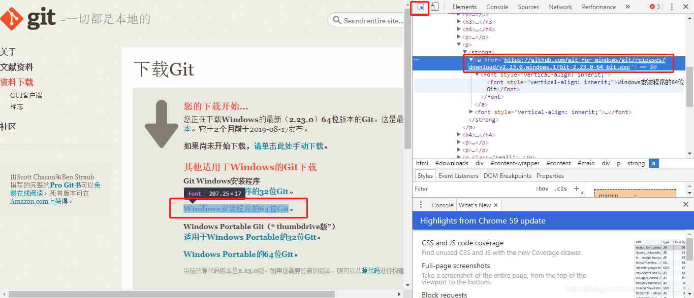Open the top Console tab
694x298 pixels.
tap(497, 7)
